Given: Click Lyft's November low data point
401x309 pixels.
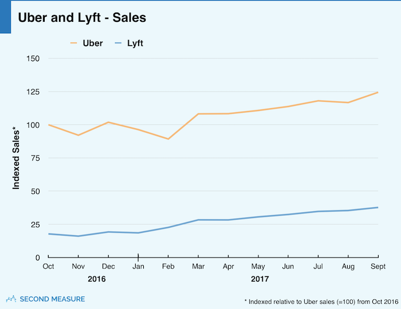Looking at the screenshot, I should tap(78, 236).
